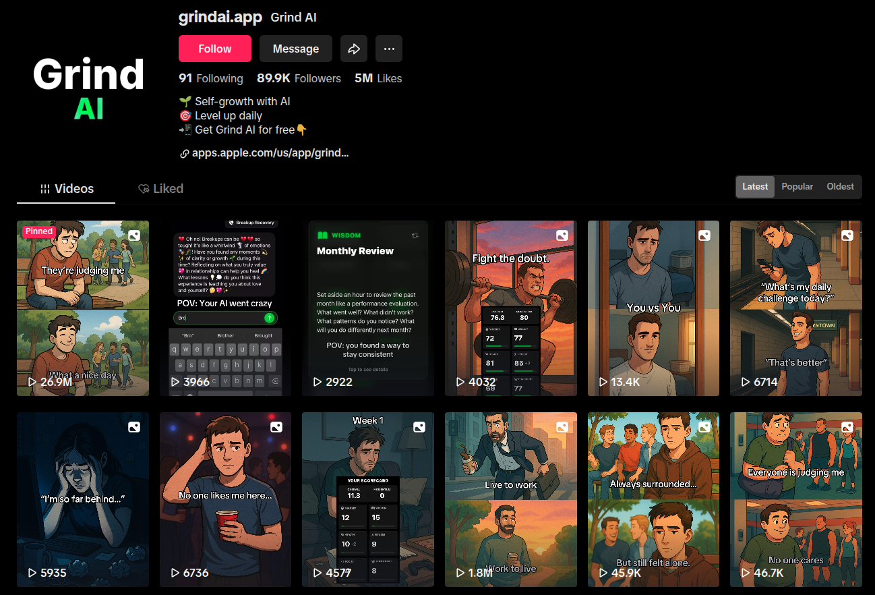Click the play count icon on the pinned video
The image size is (875, 595).
[x=31, y=381]
